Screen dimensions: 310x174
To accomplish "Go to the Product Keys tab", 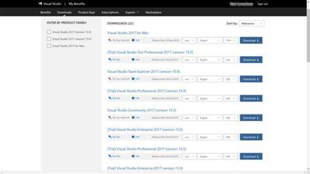I will tap(87, 12).
